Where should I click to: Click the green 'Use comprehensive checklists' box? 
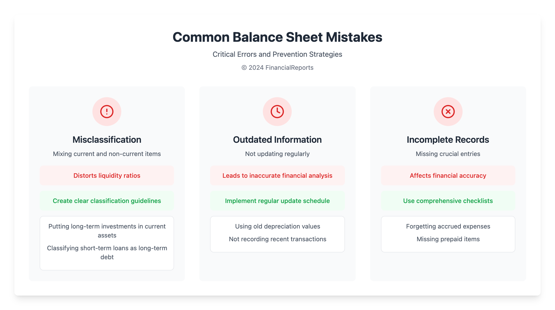(448, 201)
